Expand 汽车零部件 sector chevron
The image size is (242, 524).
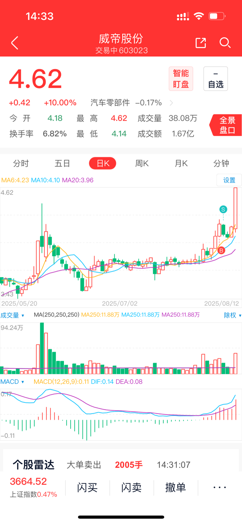click(x=171, y=103)
